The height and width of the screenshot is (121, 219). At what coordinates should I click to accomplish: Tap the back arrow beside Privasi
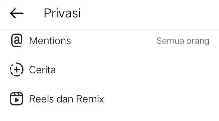pos(16,13)
